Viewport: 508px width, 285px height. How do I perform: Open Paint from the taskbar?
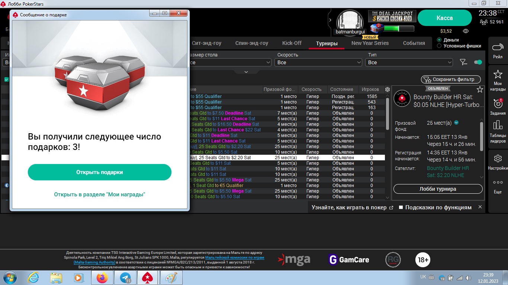(x=171, y=278)
